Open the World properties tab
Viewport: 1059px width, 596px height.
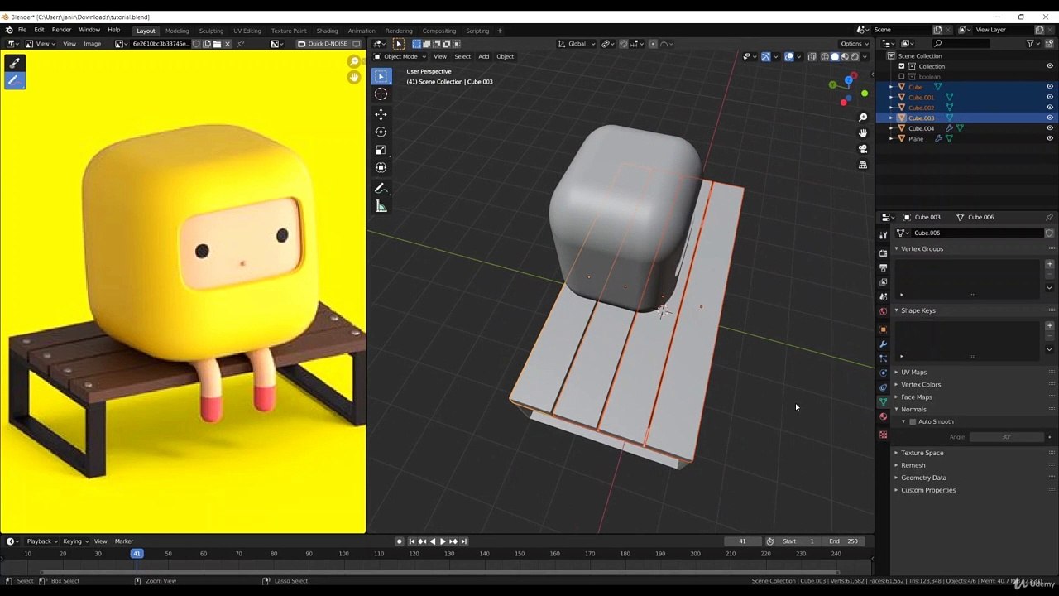[883, 311]
